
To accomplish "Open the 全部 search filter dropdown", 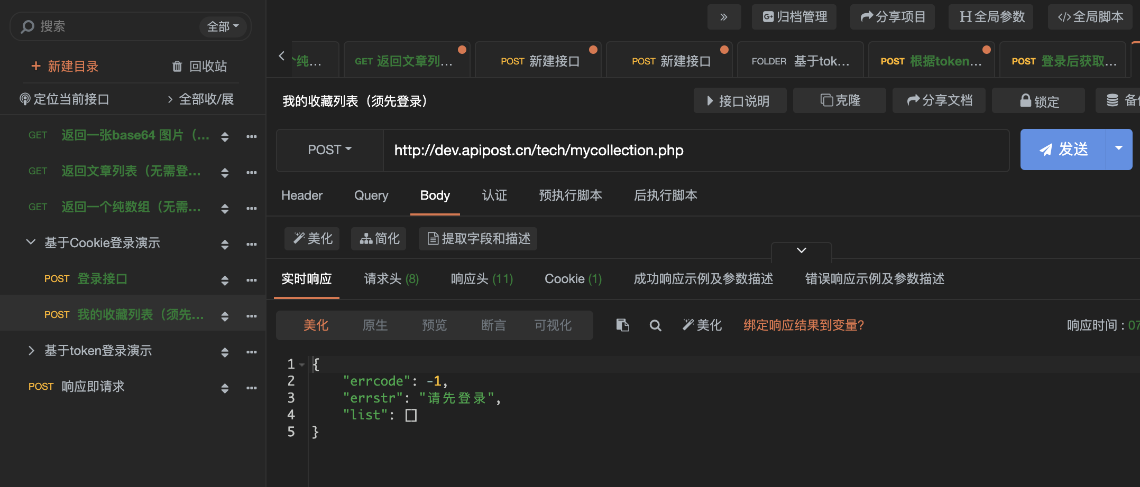I will 223,26.
